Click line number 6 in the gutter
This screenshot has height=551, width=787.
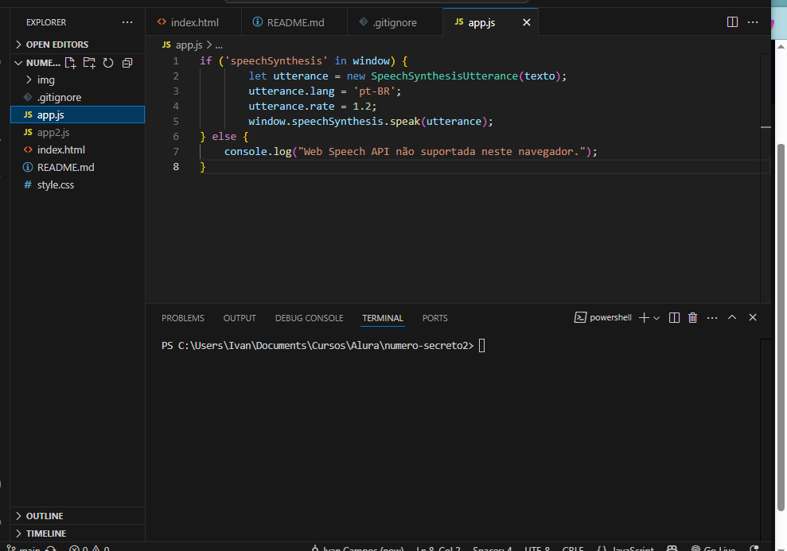176,137
